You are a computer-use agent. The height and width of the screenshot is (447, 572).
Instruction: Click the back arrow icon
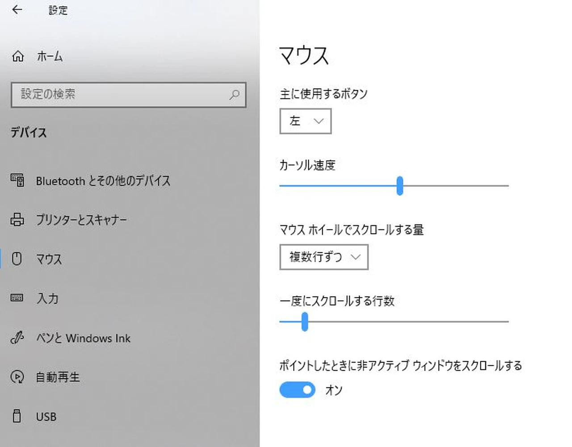pyautogui.click(x=17, y=10)
